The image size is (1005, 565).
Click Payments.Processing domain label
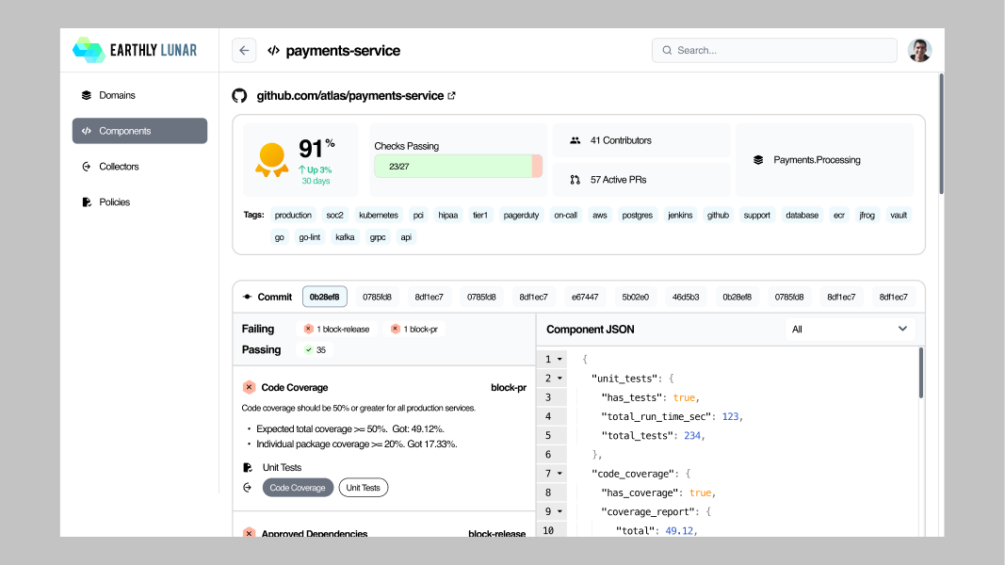point(817,160)
